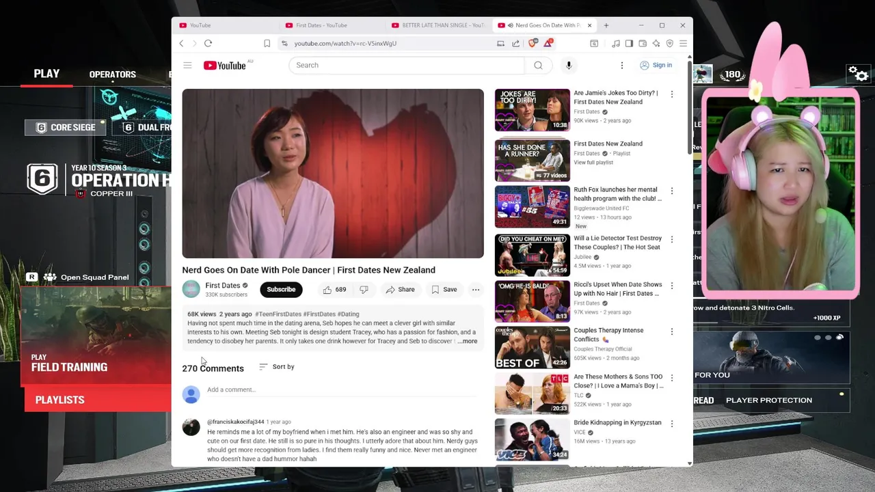
Task: Click the Brave VPN shield icon
Action: click(670, 43)
